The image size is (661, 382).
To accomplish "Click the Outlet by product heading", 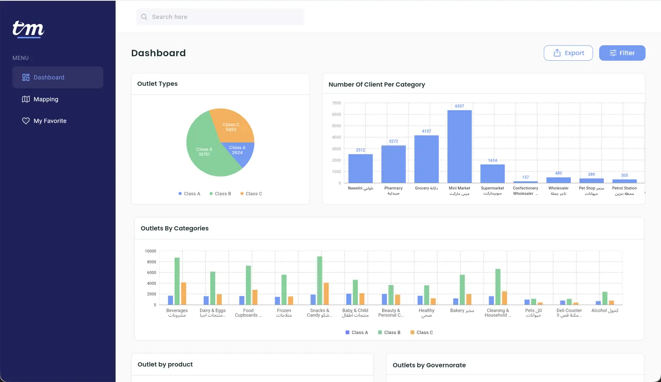I will click(x=165, y=364).
